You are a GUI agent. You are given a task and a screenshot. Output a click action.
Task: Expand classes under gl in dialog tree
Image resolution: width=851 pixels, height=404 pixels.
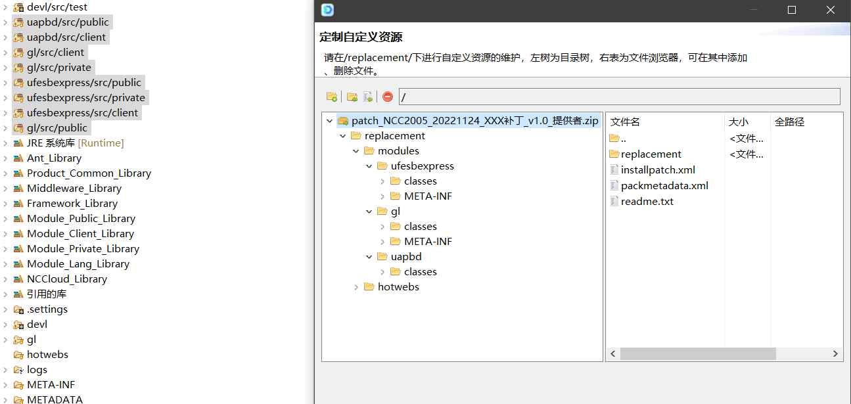[382, 227]
